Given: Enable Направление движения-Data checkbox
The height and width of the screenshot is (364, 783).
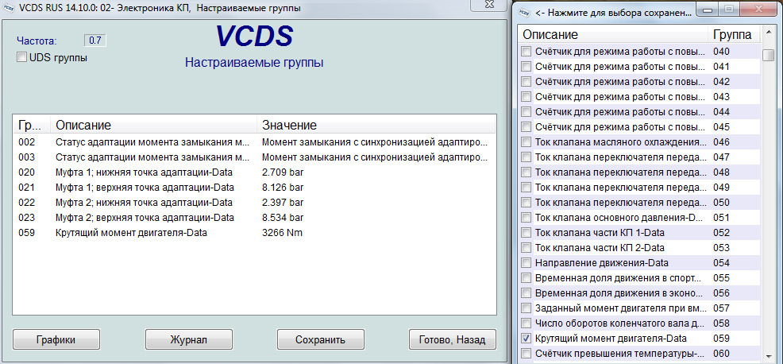Looking at the screenshot, I should (526, 262).
